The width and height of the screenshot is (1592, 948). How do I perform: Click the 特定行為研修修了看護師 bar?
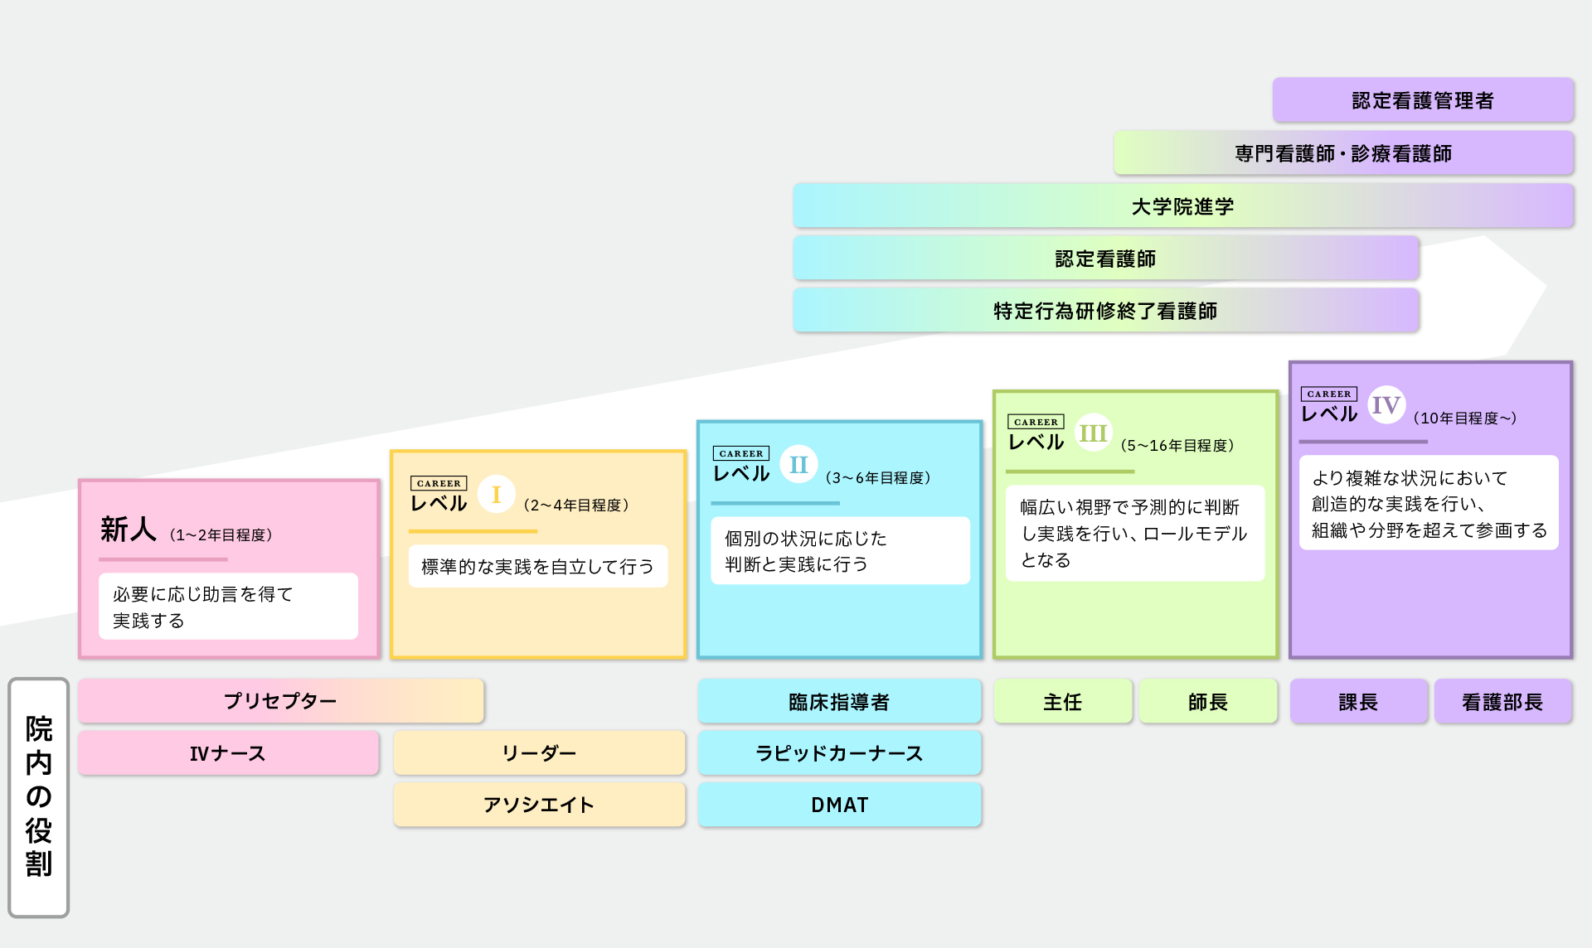coord(1105,311)
